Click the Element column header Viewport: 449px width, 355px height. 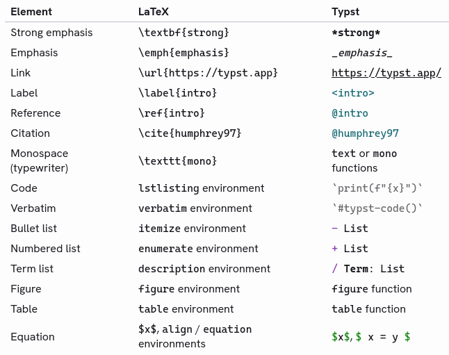pos(31,12)
